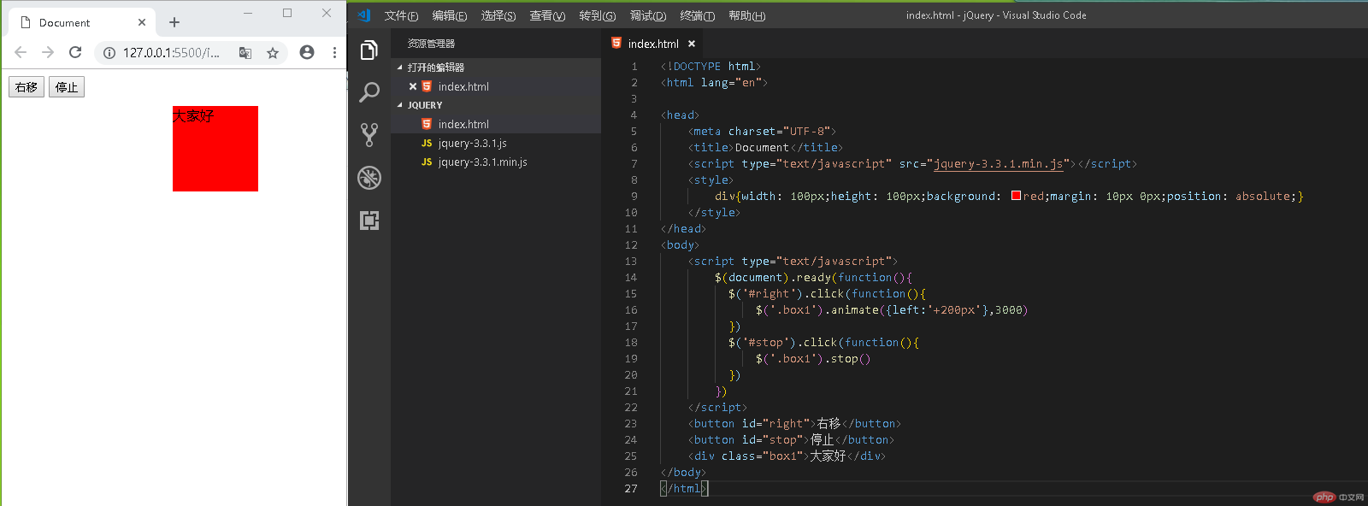Image resolution: width=1368 pixels, height=506 pixels.
Task: Click the button id="stop" line
Action: (x=791, y=440)
